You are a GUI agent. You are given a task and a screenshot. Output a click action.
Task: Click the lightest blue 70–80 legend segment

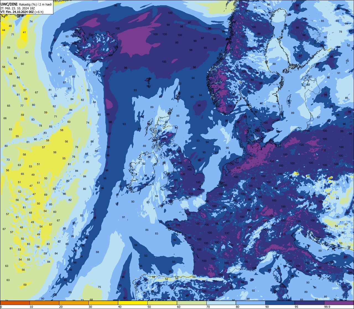click(221, 303)
